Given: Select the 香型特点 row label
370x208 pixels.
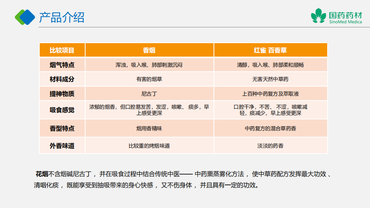Looking at the screenshot, I should [x=62, y=128].
